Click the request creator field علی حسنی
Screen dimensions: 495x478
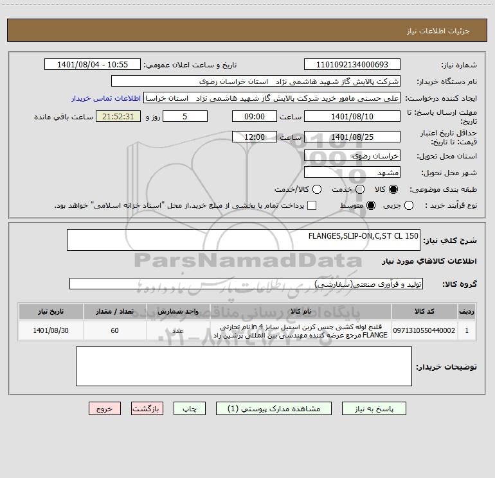[272, 98]
